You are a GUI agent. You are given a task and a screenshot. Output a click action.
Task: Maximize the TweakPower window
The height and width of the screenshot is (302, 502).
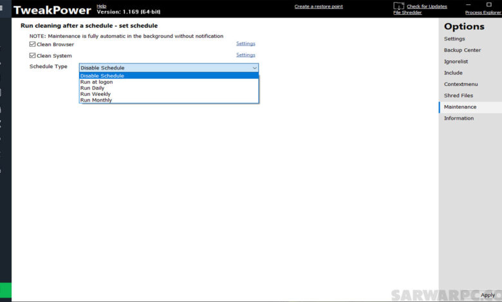pyautogui.click(x=489, y=4)
